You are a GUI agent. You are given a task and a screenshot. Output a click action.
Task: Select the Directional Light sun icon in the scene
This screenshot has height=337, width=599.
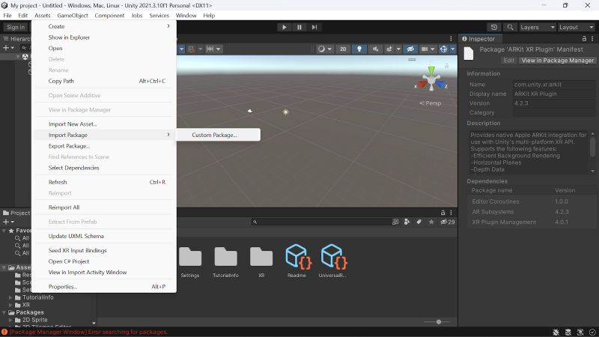click(x=286, y=112)
